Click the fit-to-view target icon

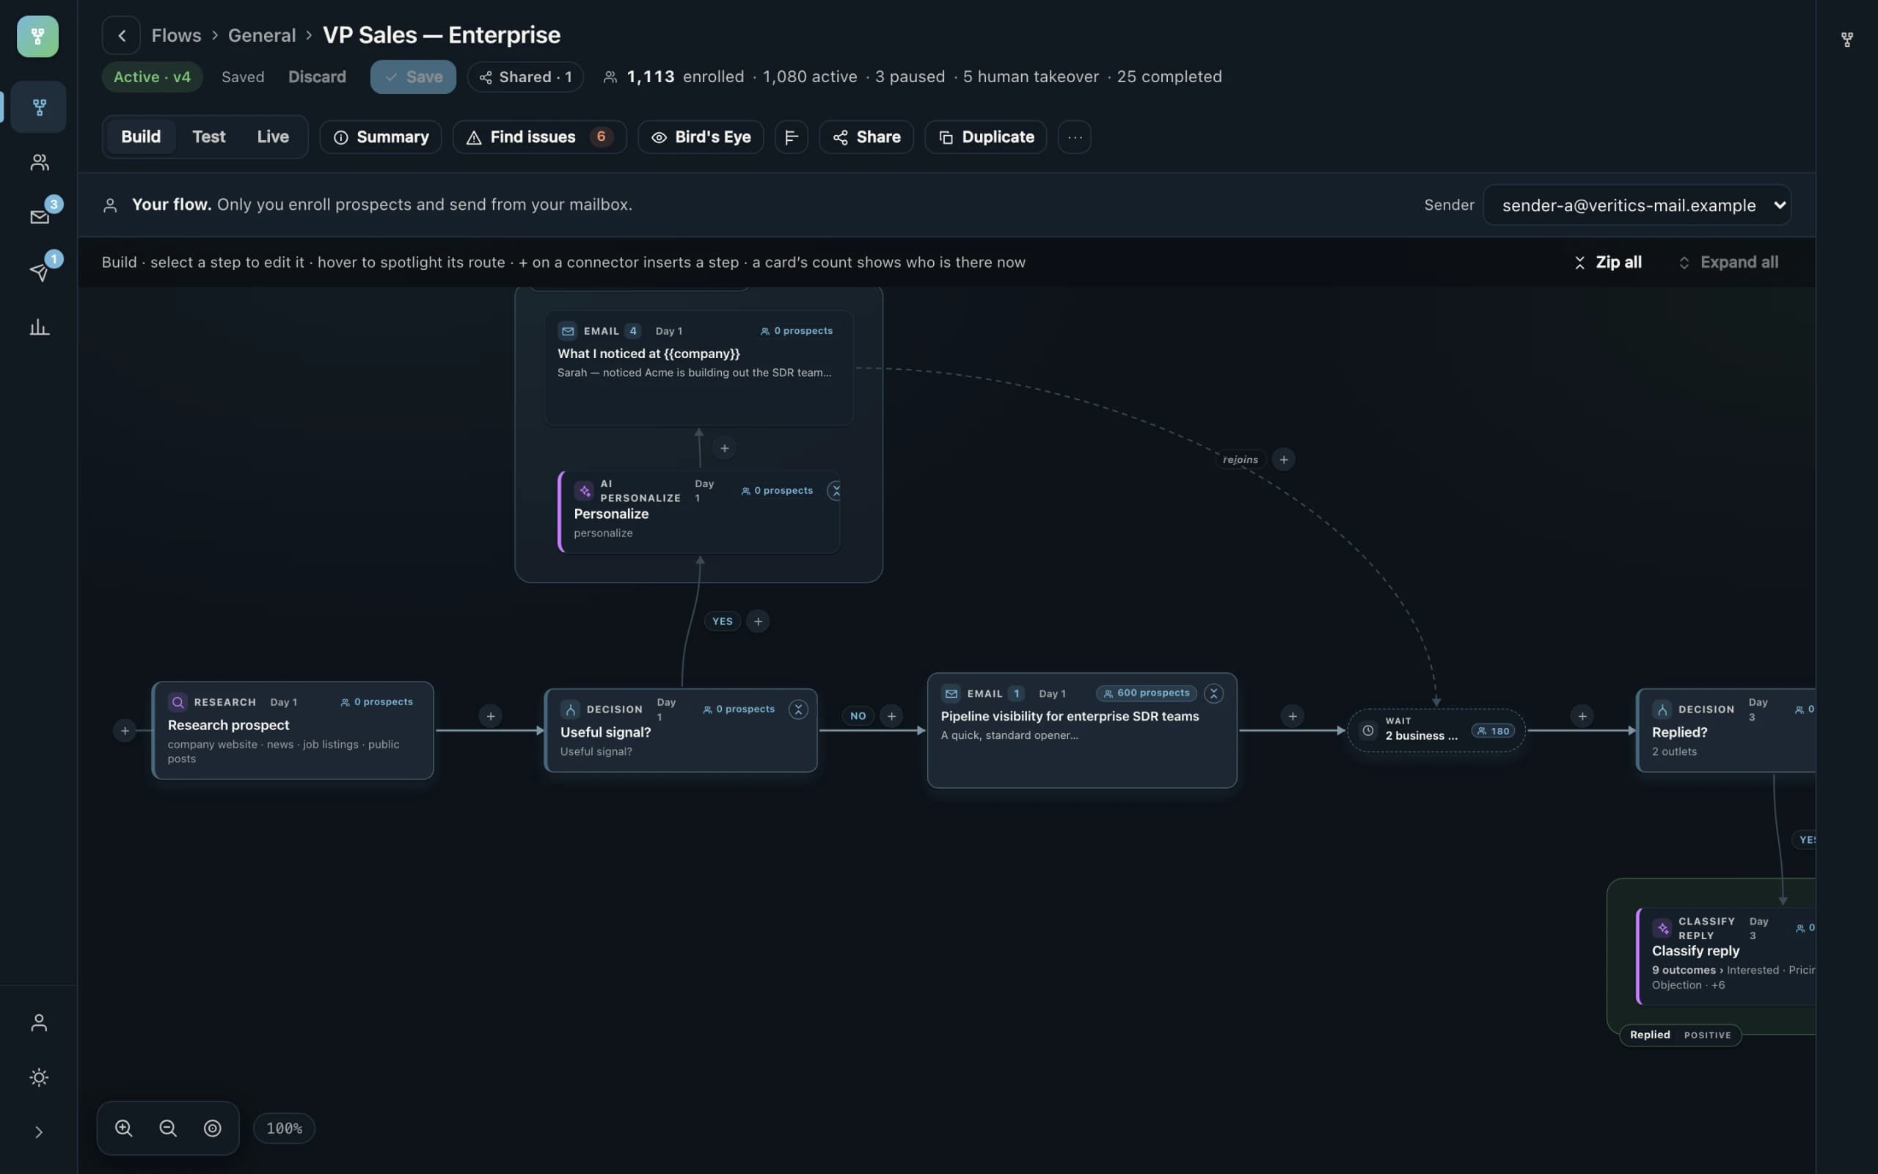[x=212, y=1128]
